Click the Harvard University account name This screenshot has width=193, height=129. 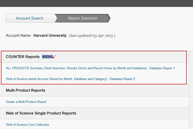click(50, 35)
